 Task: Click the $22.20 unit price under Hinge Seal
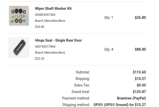click(40, 59)
